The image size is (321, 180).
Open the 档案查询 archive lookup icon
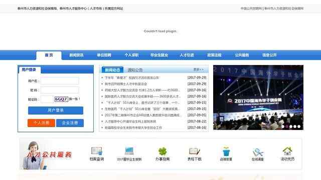(97, 154)
